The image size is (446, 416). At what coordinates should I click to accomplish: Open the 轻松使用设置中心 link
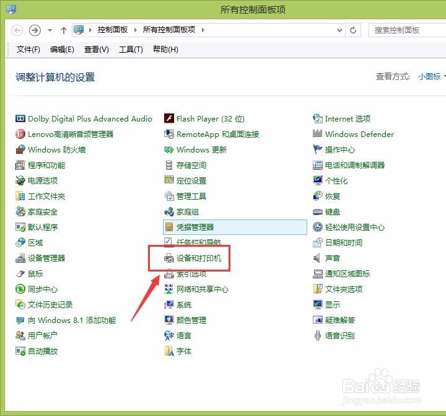point(354,228)
